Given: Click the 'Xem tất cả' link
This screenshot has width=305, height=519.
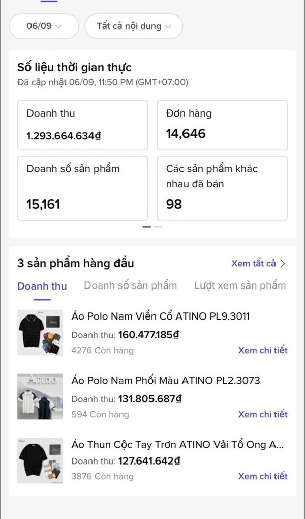Looking at the screenshot, I should click(x=254, y=264).
